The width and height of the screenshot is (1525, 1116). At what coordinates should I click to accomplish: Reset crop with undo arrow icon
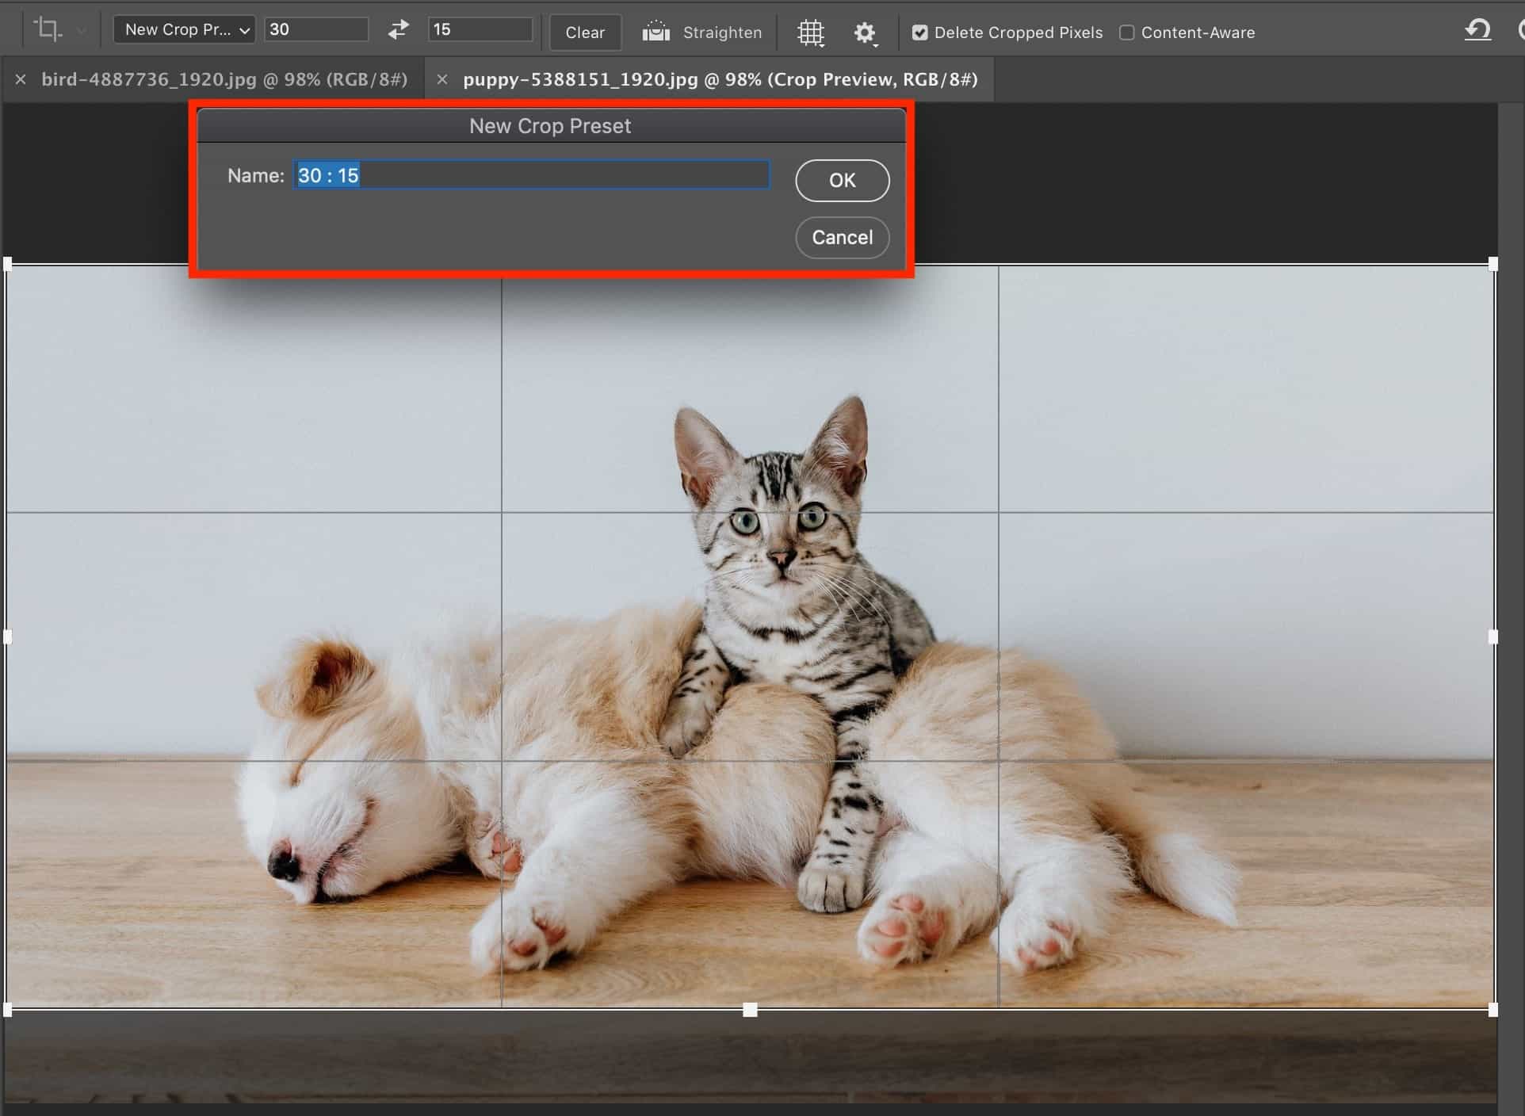click(1477, 30)
